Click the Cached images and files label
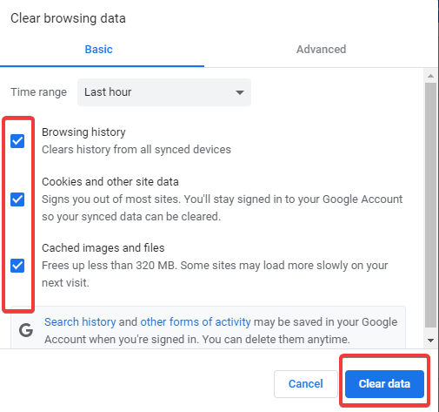The image size is (439, 412). pos(103,248)
